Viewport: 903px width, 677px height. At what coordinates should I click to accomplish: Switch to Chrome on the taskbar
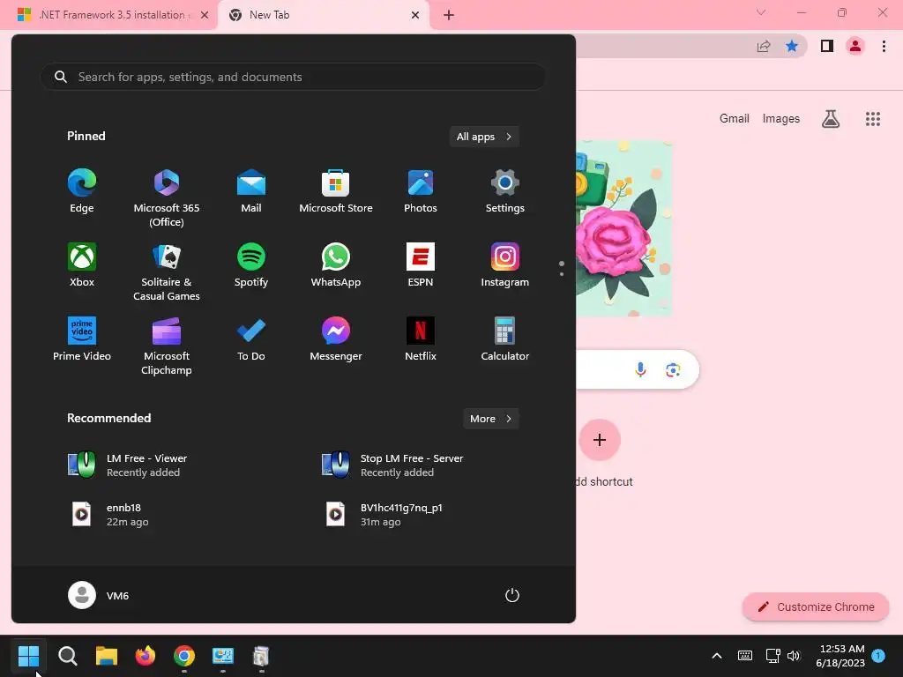click(x=184, y=656)
